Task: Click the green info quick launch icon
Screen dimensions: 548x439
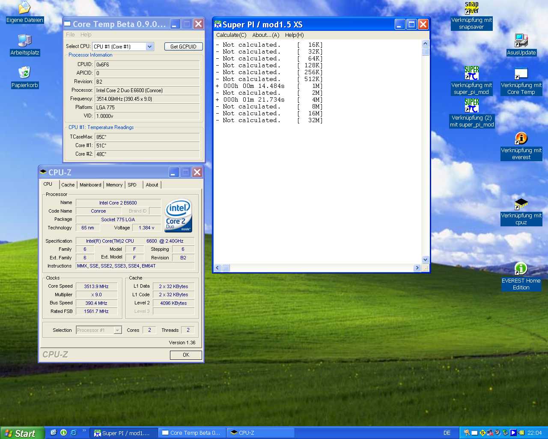Action: [63, 433]
